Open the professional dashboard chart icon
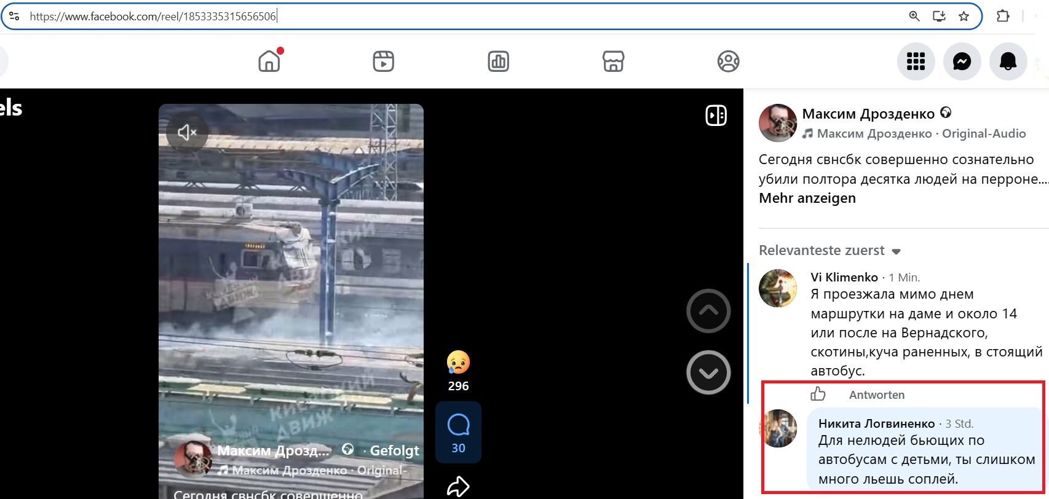The height and width of the screenshot is (499, 1049). point(499,61)
